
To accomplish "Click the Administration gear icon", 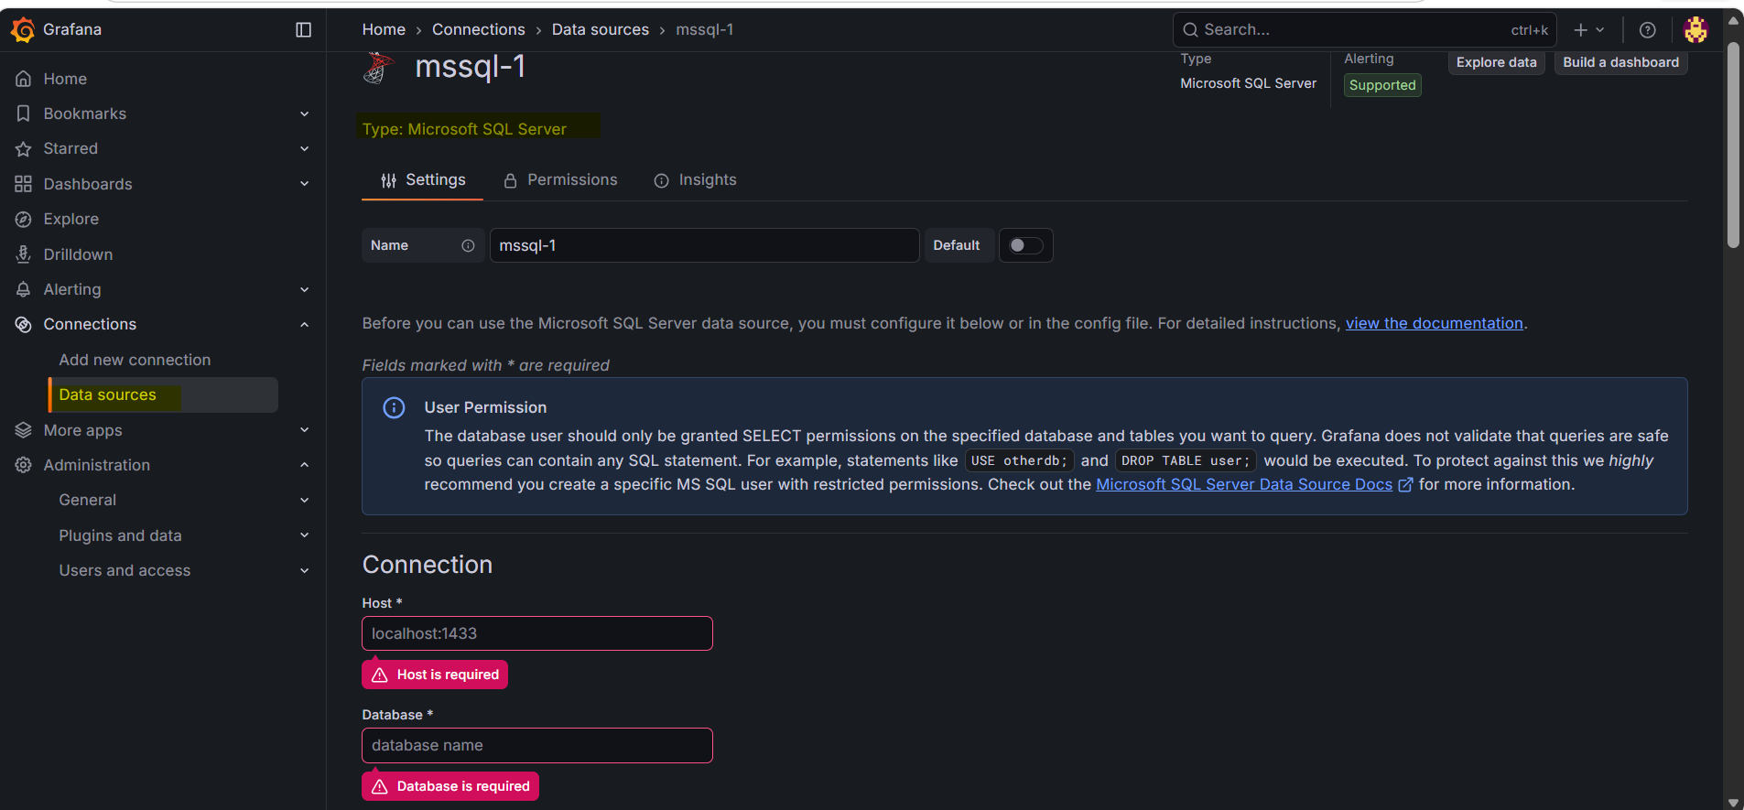I will coord(24,465).
